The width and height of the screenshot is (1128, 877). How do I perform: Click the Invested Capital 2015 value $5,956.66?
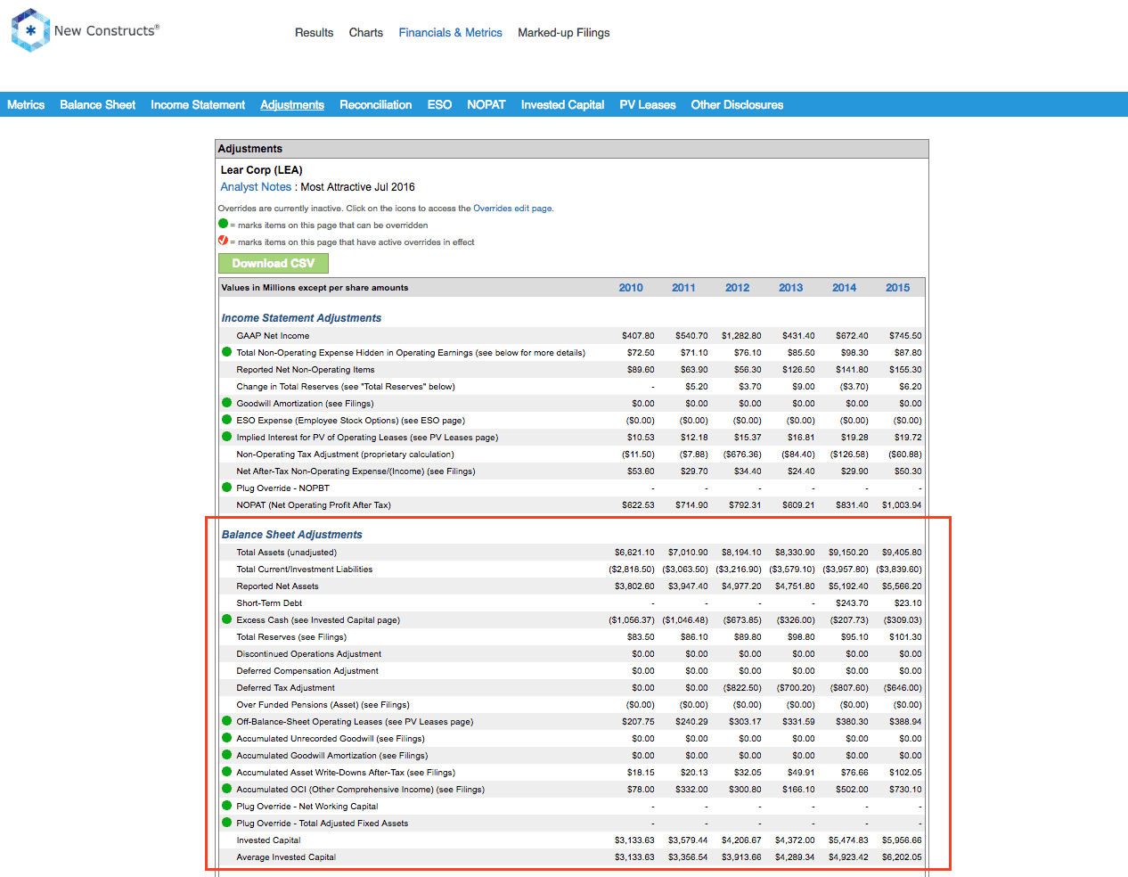(x=902, y=840)
